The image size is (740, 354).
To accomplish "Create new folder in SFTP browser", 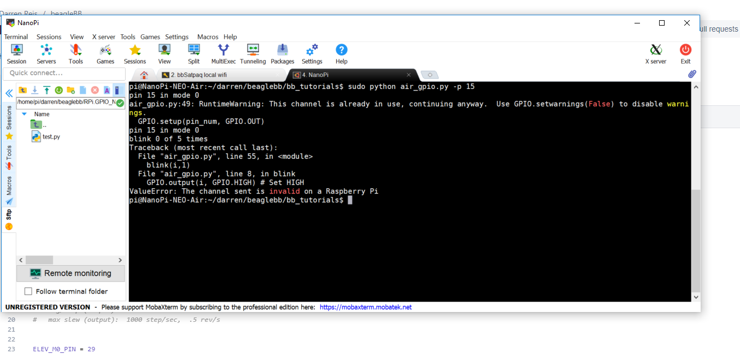I will (71, 90).
